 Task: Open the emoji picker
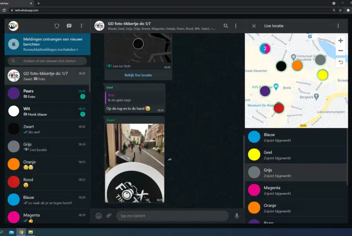coord(99,216)
